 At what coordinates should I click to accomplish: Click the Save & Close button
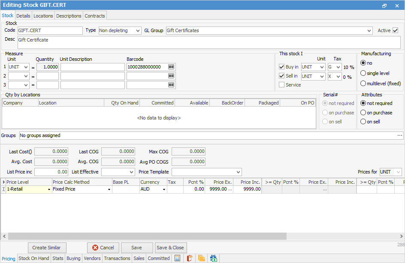pyautogui.click(x=170, y=248)
